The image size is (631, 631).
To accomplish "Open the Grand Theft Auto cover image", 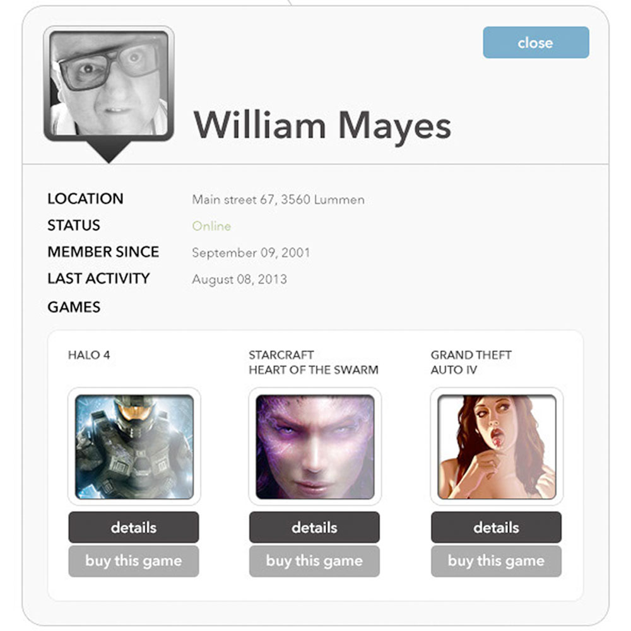I will coord(497,447).
